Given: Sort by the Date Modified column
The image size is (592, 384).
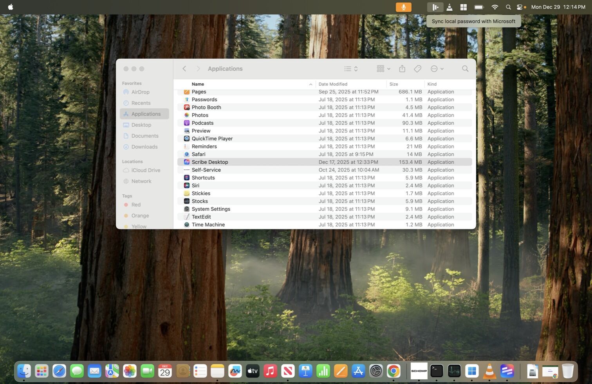Looking at the screenshot, I should click(333, 84).
